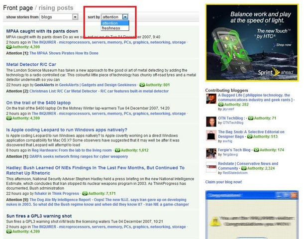Click 'Claim your blog now!' link
Viewport: 304px width, 239px height.
coord(223,182)
